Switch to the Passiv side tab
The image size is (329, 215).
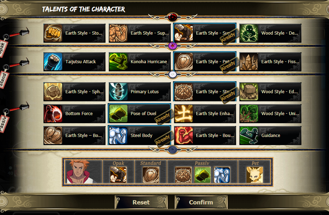4,124
